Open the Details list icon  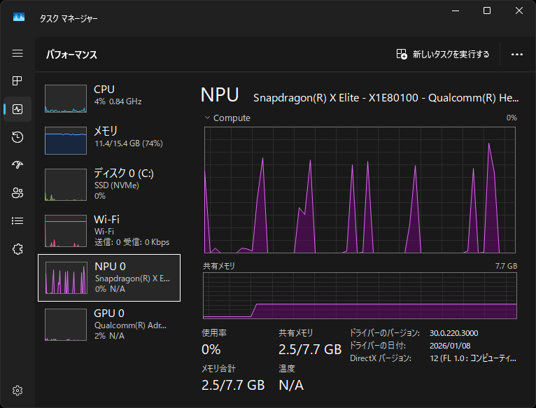click(x=17, y=221)
